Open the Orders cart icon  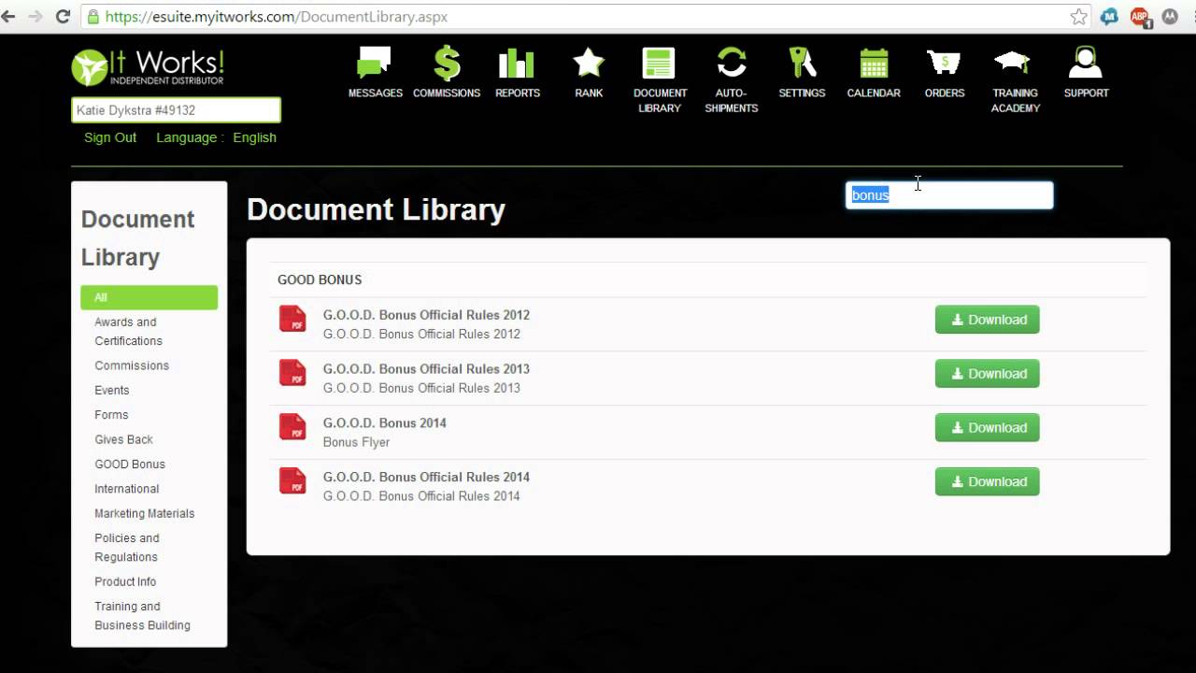coord(944,63)
